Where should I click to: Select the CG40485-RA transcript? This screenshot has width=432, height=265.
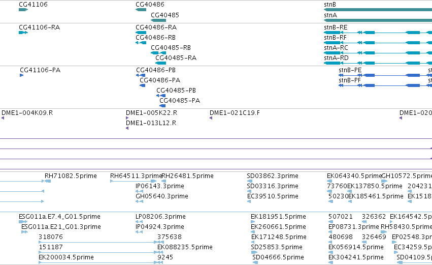click(x=160, y=63)
